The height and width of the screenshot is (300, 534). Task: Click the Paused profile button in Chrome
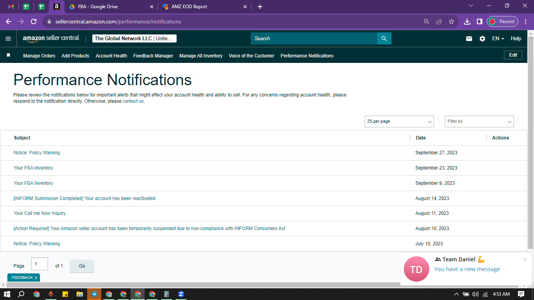[502, 21]
